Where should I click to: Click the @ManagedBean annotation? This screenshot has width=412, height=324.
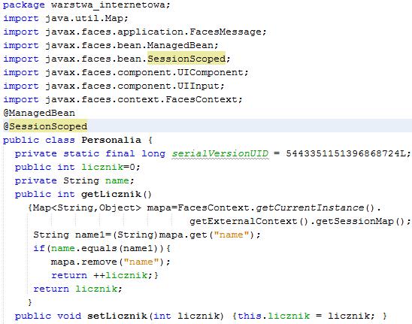click(x=39, y=114)
